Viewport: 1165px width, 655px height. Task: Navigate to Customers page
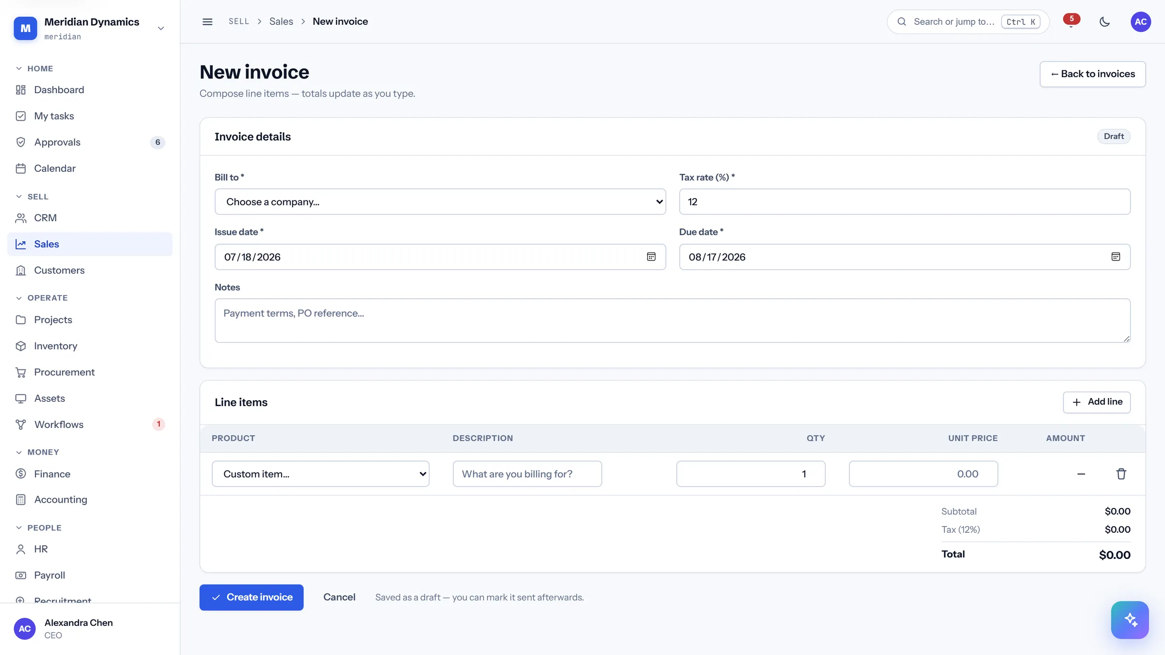(x=90, y=270)
